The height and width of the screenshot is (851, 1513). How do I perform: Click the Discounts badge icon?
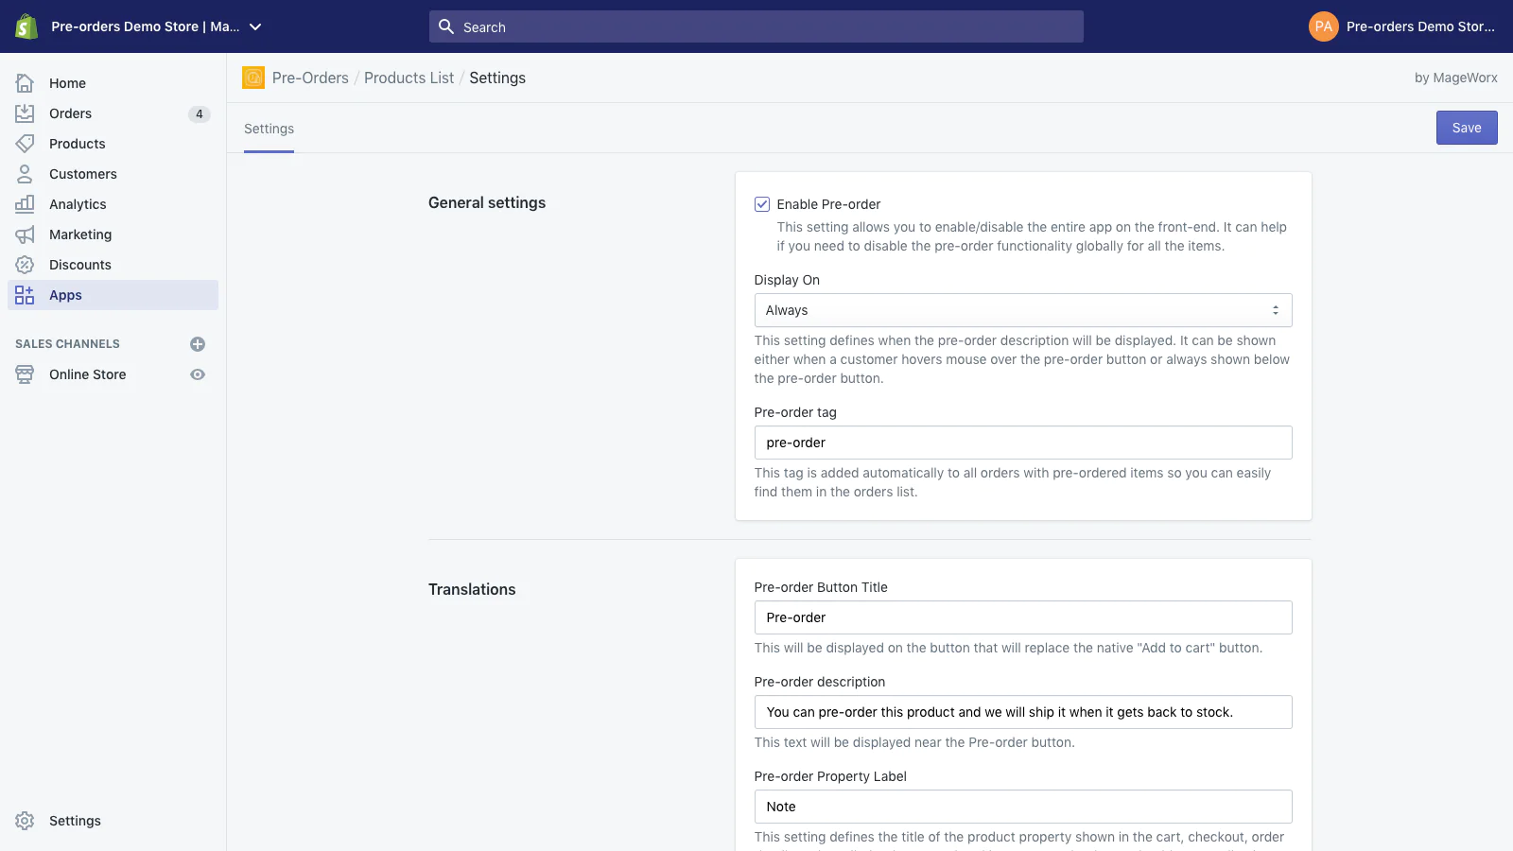(25, 265)
